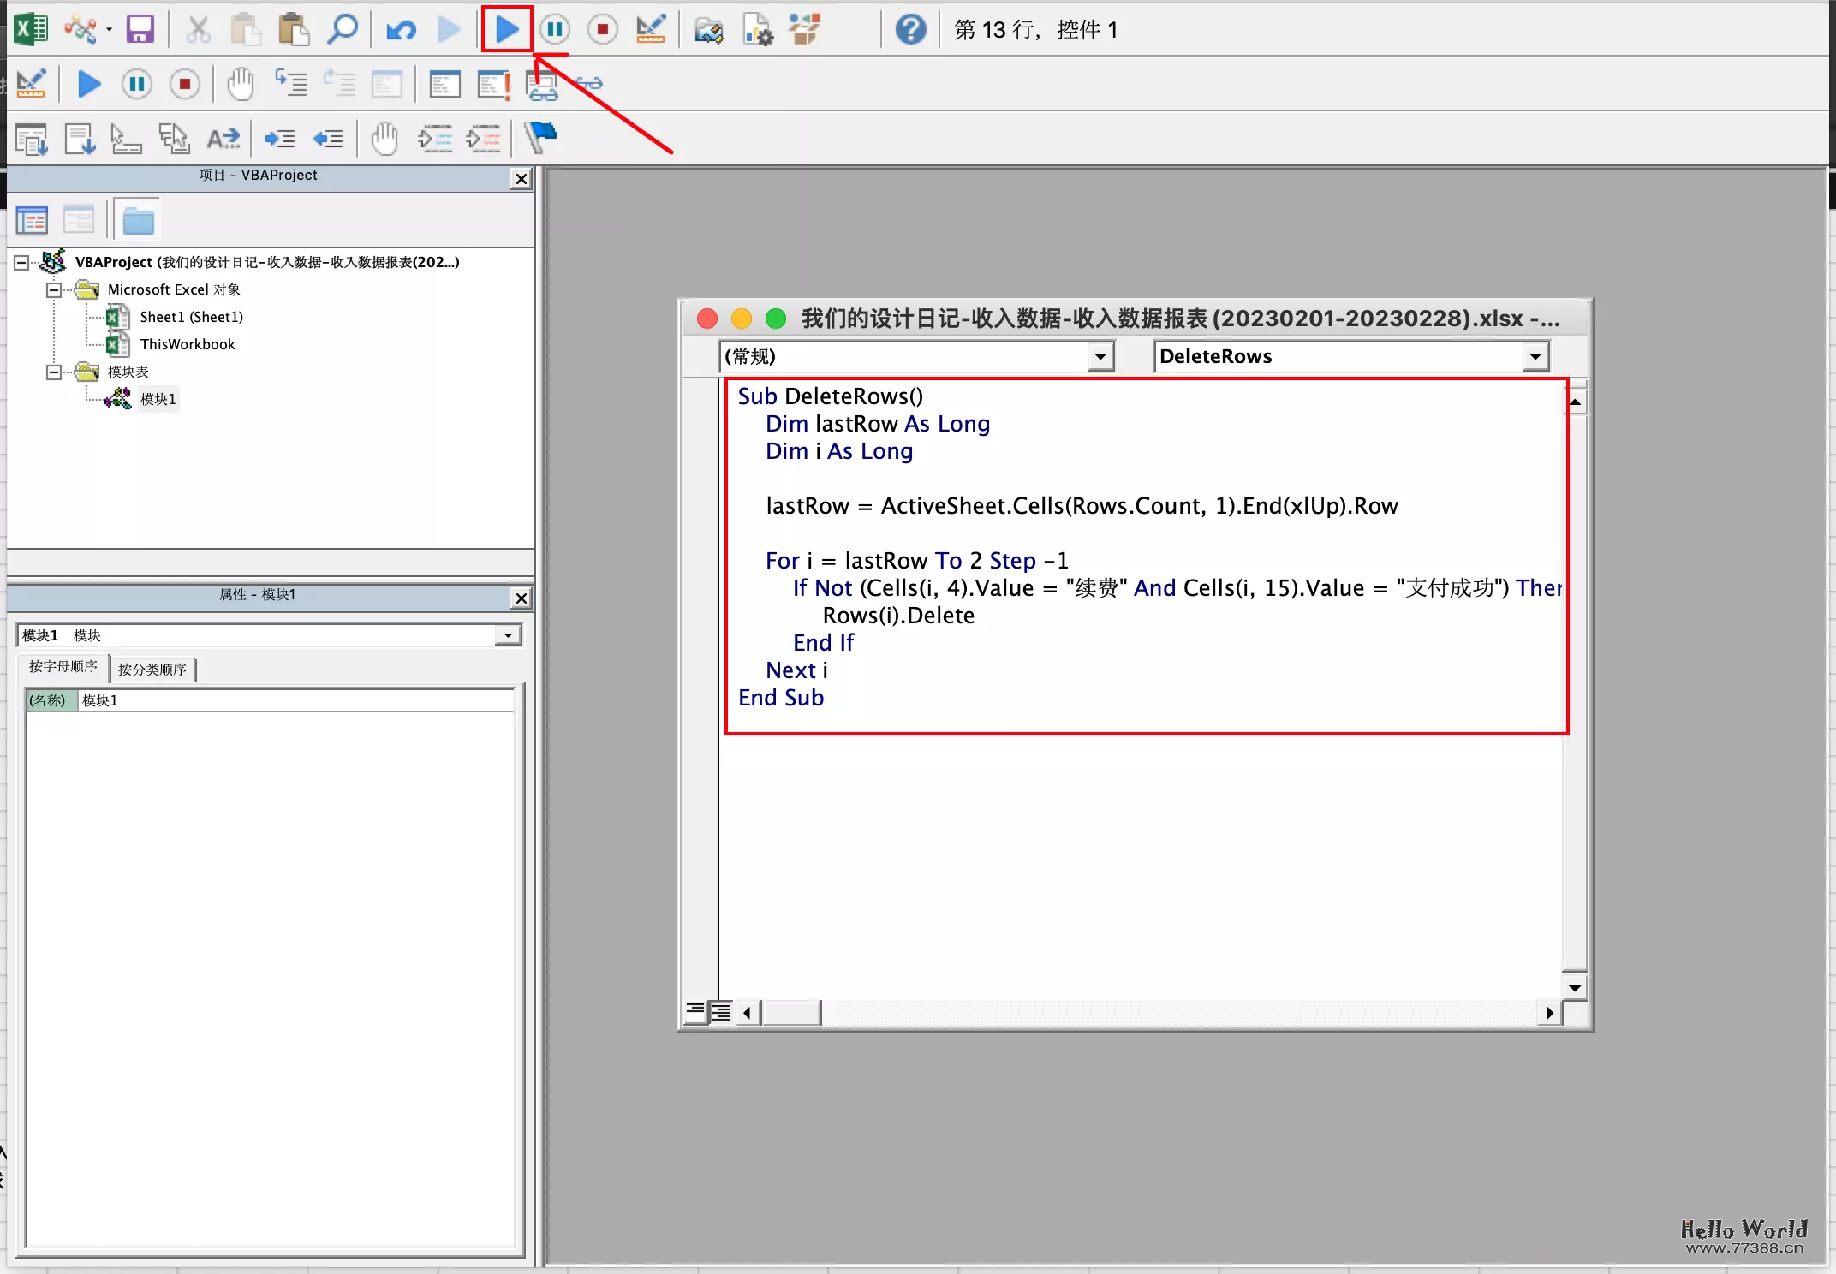
Task: Switch to procedure view in code window
Action: coord(696,1012)
